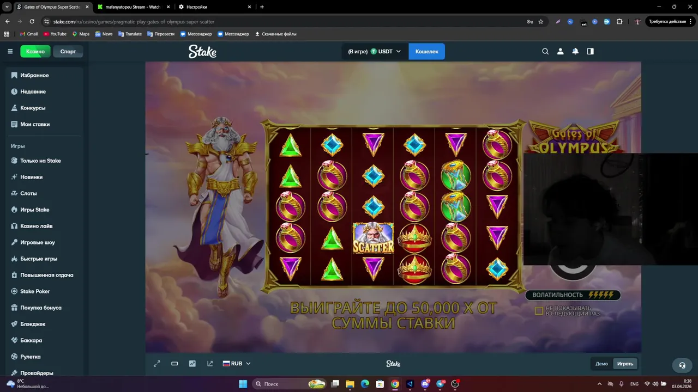Click the Stake logo in header
This screenshot has height=392, width=698.
pos(202,51)
